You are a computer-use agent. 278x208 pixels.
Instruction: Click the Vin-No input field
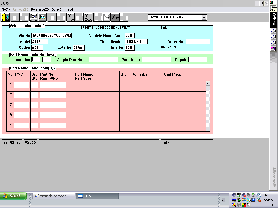[x=52, y=36]
